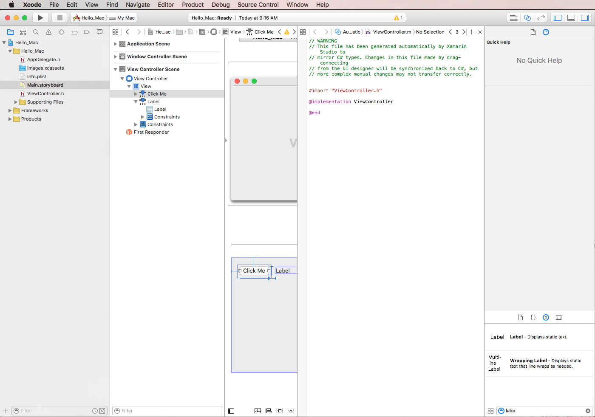Clear the labe search field in library
The image size is (595, 417).
pos(588,411)
